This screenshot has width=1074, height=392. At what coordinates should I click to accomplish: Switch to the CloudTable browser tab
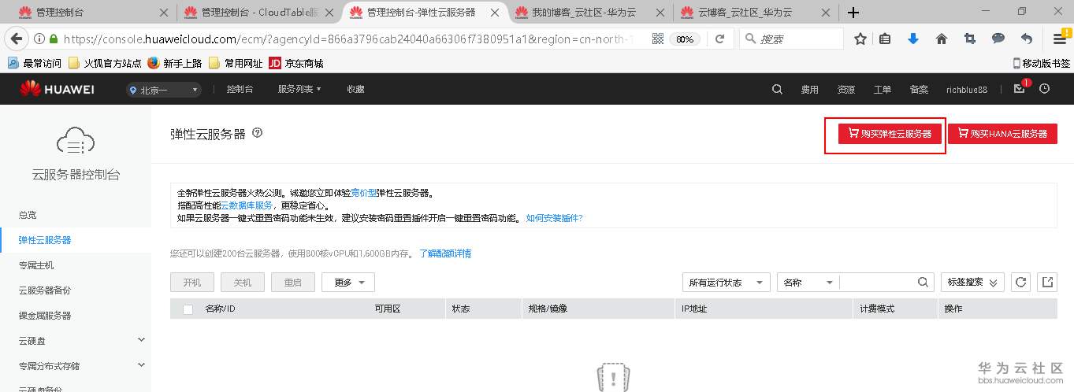click(260, 13)
